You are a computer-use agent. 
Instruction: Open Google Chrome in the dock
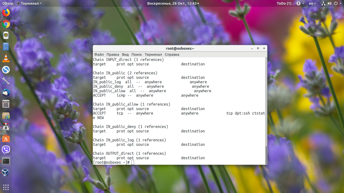[6, 24]
